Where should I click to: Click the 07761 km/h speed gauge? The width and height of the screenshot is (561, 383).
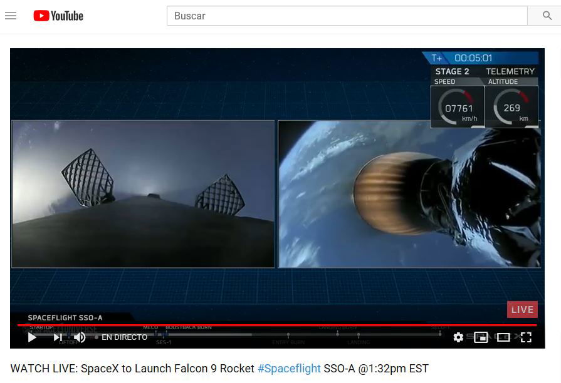tap(457, 106)
